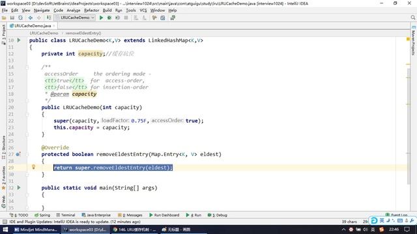This screenshot has width=417, height=234.
Task: Click LRUCacheDemo in the breadcrumb bar
Action: pyautogui.click(x=44, y=33)
